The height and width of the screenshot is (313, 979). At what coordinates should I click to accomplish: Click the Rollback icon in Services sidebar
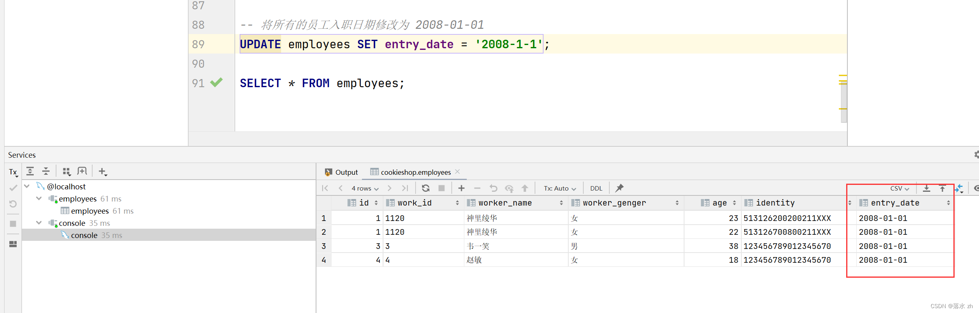(x=13, y=204)
